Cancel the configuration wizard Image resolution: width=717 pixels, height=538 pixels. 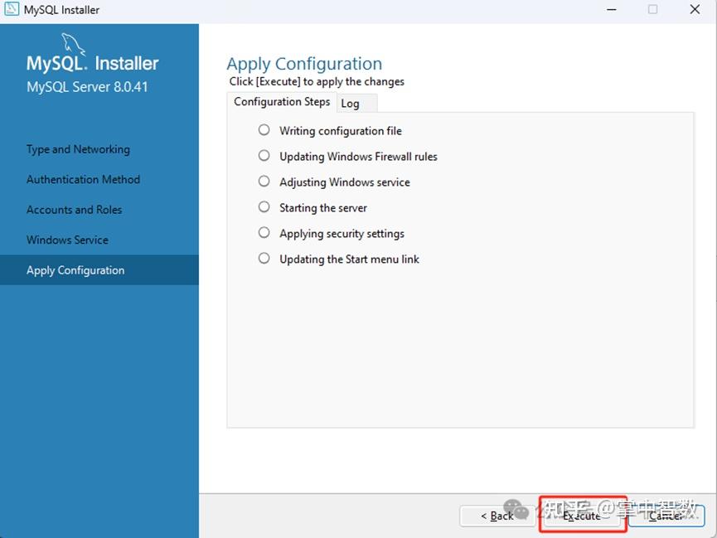(666, 516)
